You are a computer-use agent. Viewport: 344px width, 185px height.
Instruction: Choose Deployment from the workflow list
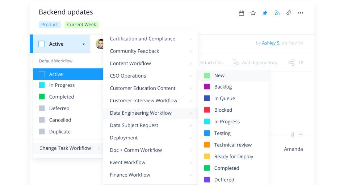[x=124, y=137]
